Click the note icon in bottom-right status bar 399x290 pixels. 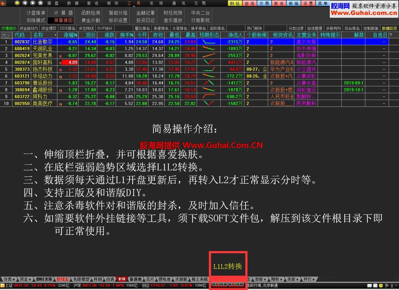(369, 285)
